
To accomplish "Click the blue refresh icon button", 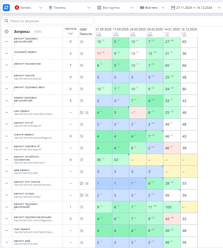I will pos(6,7).
